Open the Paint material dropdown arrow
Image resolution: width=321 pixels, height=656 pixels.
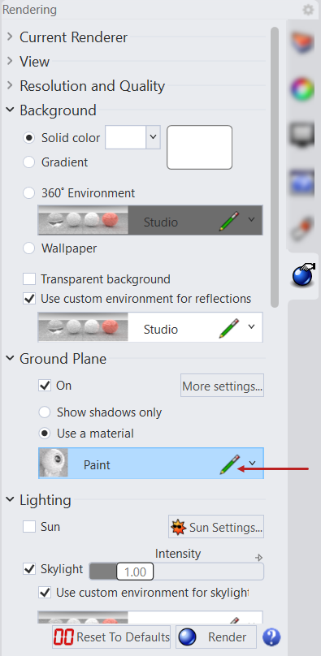click(x=252, y=463)
